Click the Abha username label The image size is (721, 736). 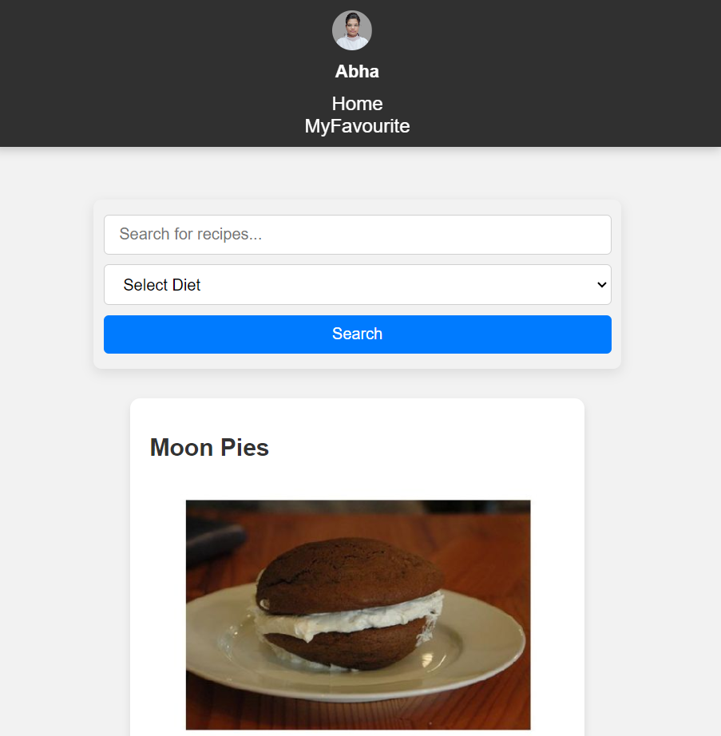357,71
